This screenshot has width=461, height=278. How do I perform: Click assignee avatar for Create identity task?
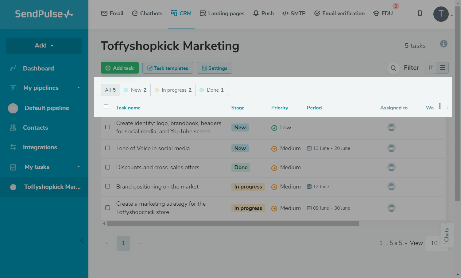coord(391,127)
